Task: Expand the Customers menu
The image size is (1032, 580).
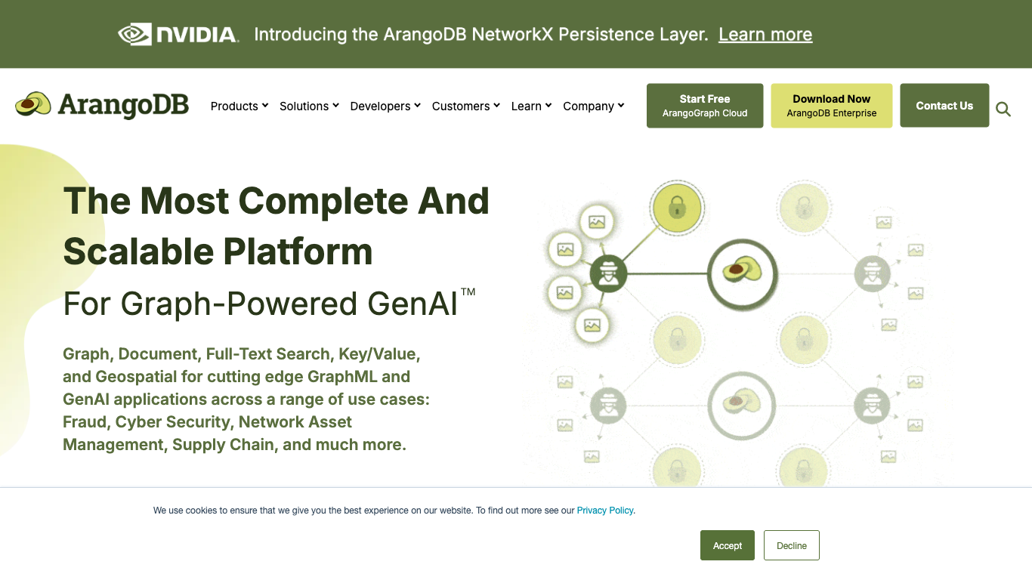Action: (x=466, y=106)
